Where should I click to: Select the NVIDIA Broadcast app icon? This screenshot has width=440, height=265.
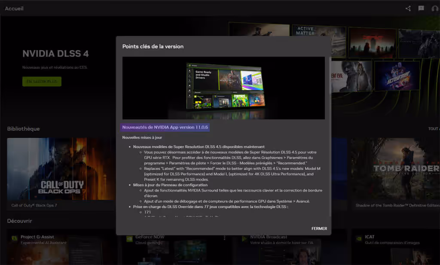[245, 237]
